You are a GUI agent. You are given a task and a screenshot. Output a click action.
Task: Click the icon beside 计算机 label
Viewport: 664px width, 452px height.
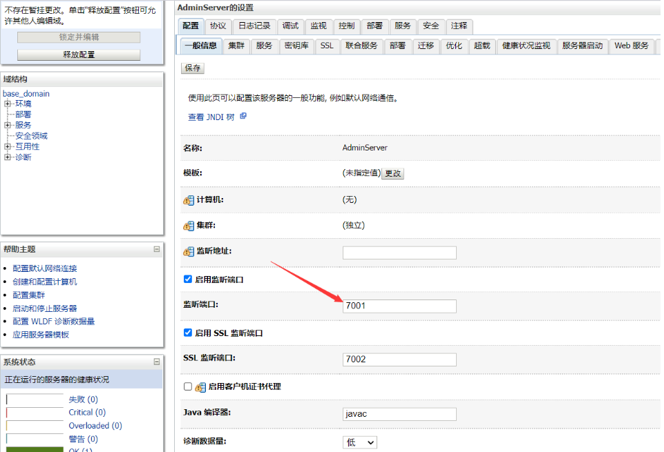[189, 200]
